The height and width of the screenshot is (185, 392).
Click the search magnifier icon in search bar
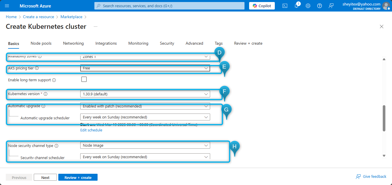[x=99, y=6]
